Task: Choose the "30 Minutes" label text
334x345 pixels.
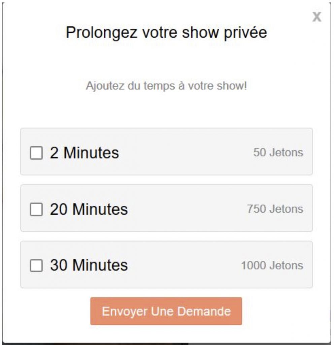Action: click(x=89, y=265)
